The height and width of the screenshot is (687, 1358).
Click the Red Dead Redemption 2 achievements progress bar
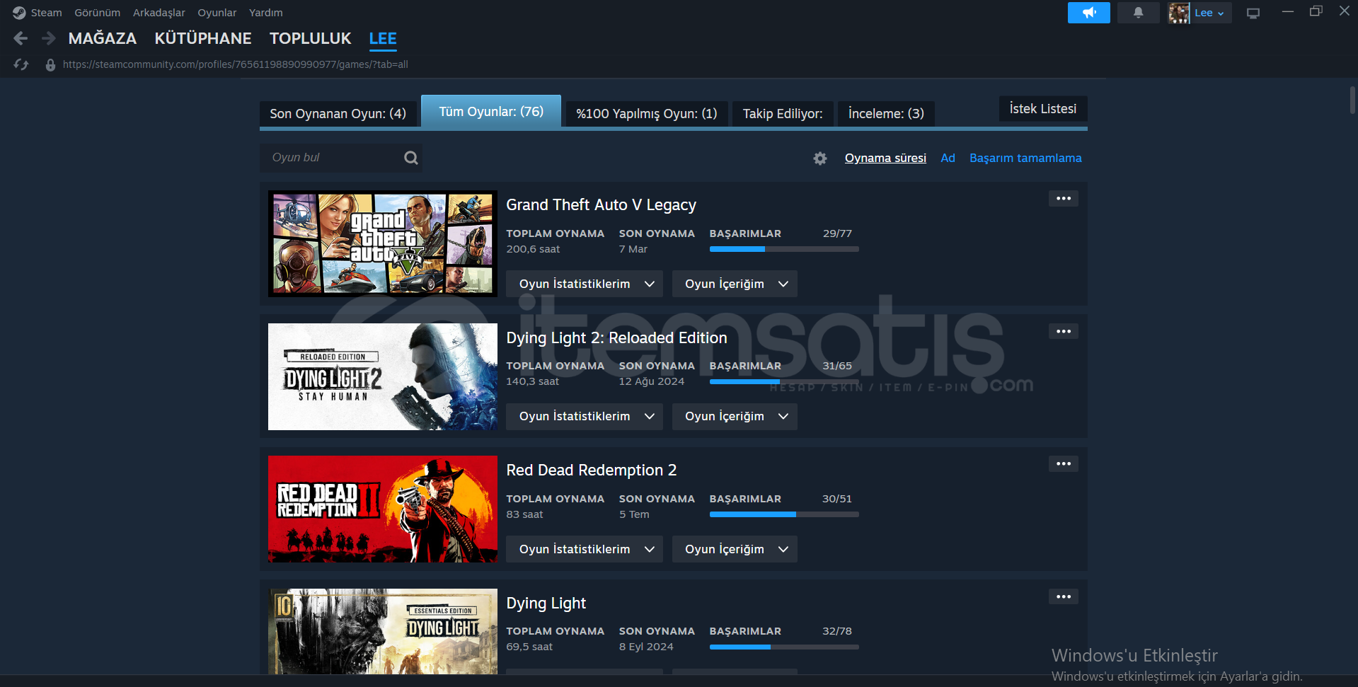[x=784, y=514]
